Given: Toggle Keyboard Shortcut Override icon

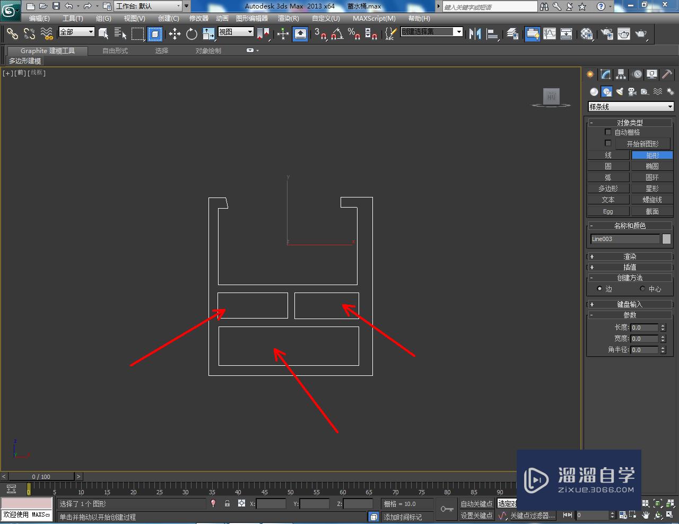Looking at the screenshot, I should [x=300, y=34].
